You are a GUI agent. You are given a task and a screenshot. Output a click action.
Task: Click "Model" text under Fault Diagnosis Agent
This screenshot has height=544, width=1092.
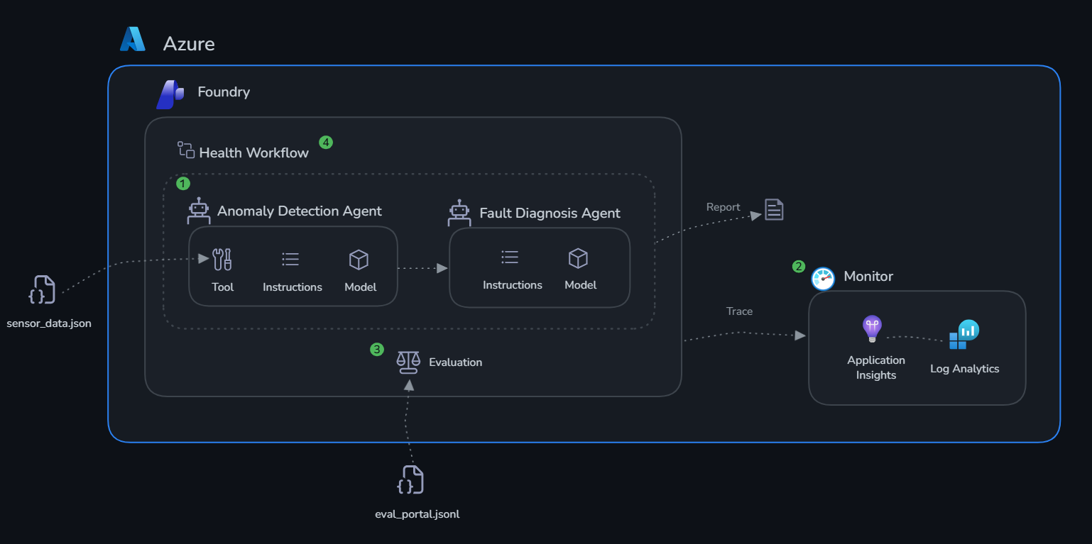pyautogui.click(x=581, y=285)
